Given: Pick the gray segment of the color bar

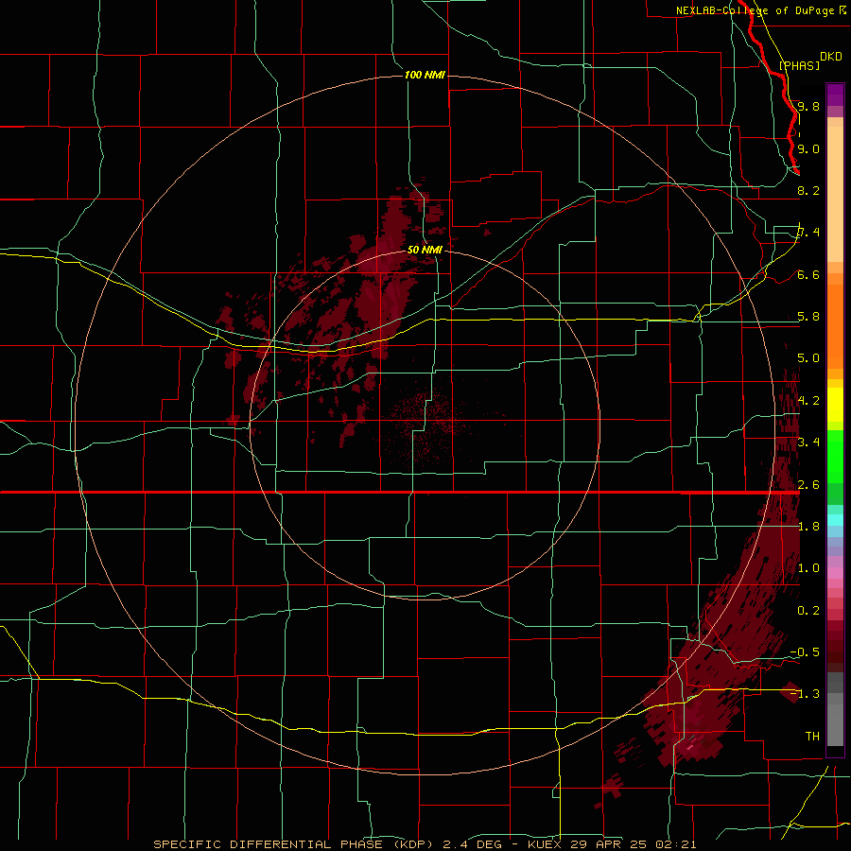Looking at the screenshot, I should click(x=835, y=720).
